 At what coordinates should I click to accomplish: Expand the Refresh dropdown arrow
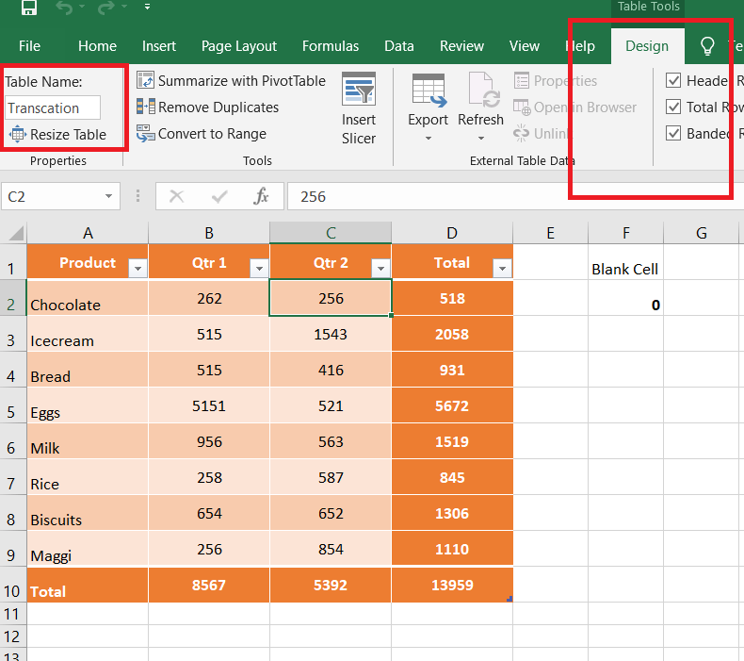point(481,139)
